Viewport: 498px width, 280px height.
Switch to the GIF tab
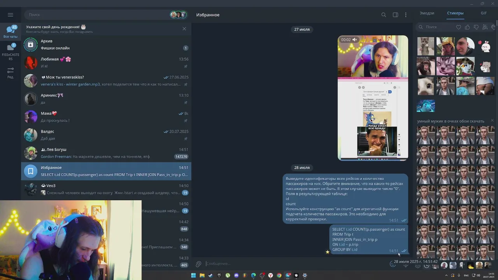click(x=484, y=13)
